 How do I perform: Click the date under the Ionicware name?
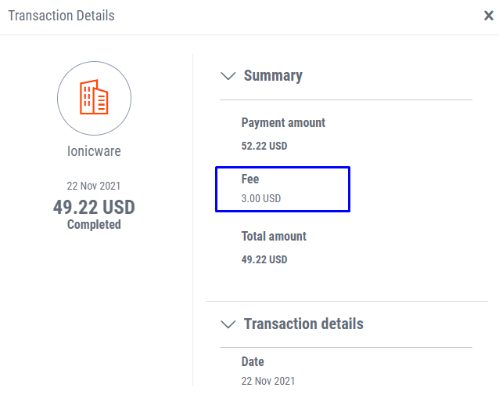94,187
